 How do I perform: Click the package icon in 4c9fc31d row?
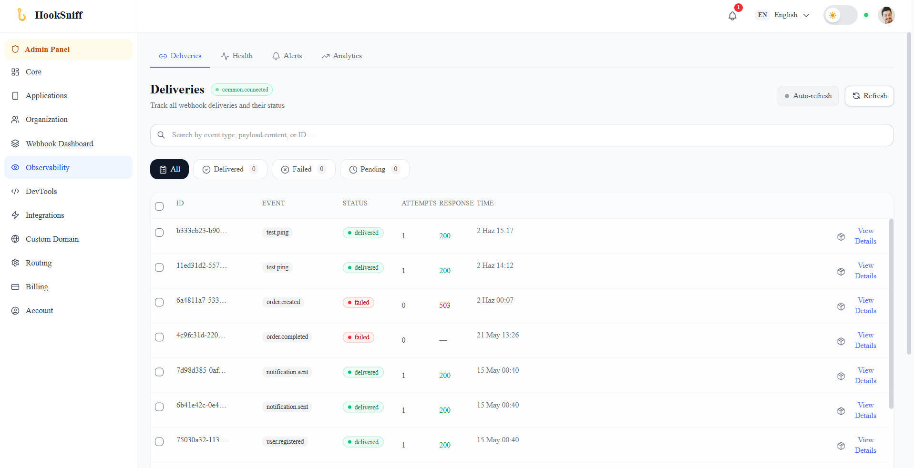841,341
